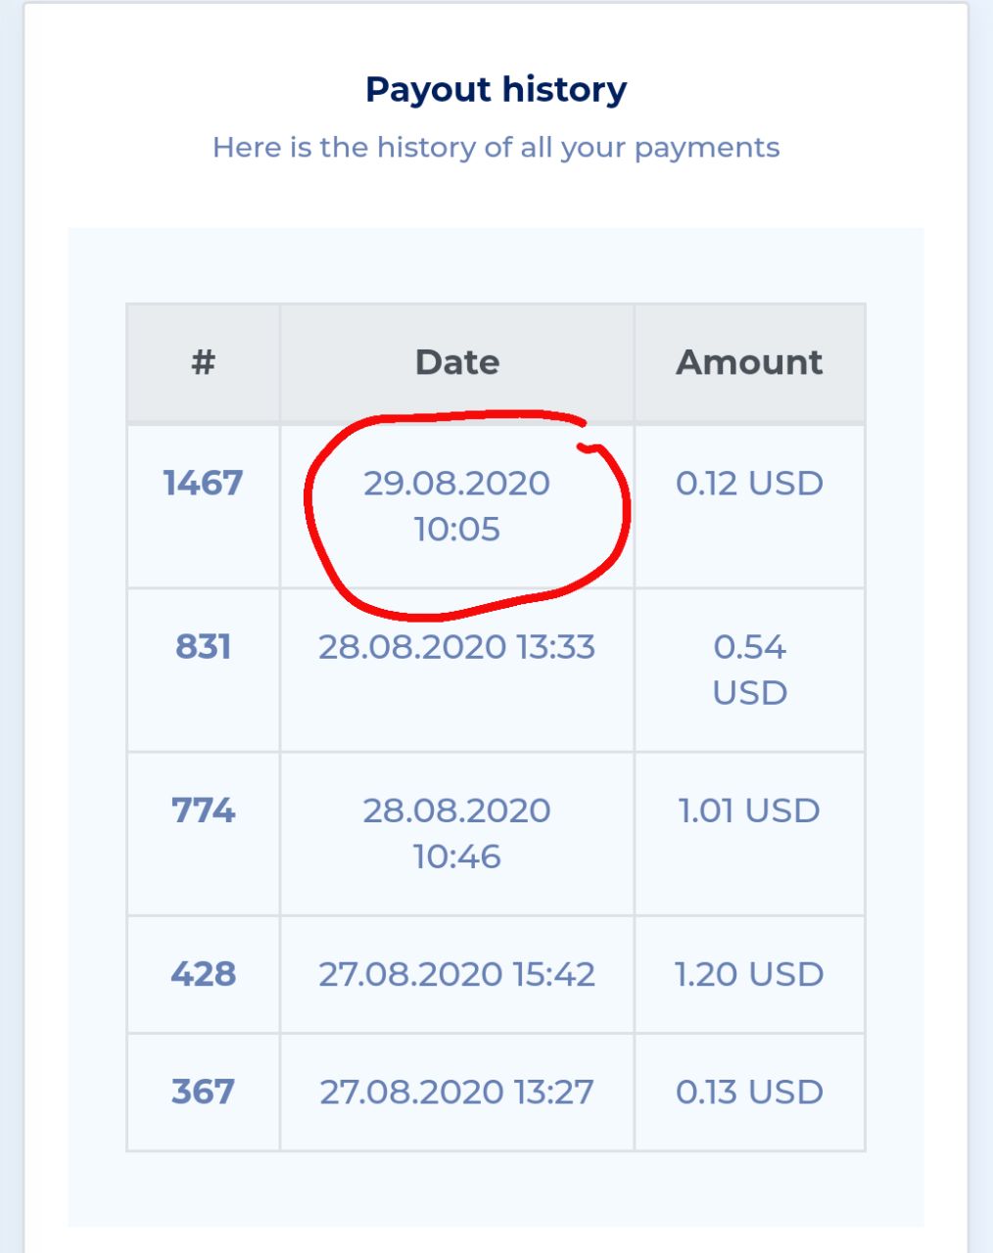Select payout number 367
Viewport: 993px width, 1253px height.
[203, 1091]
